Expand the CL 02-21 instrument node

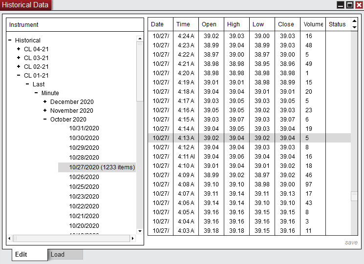tap(19, 66)
